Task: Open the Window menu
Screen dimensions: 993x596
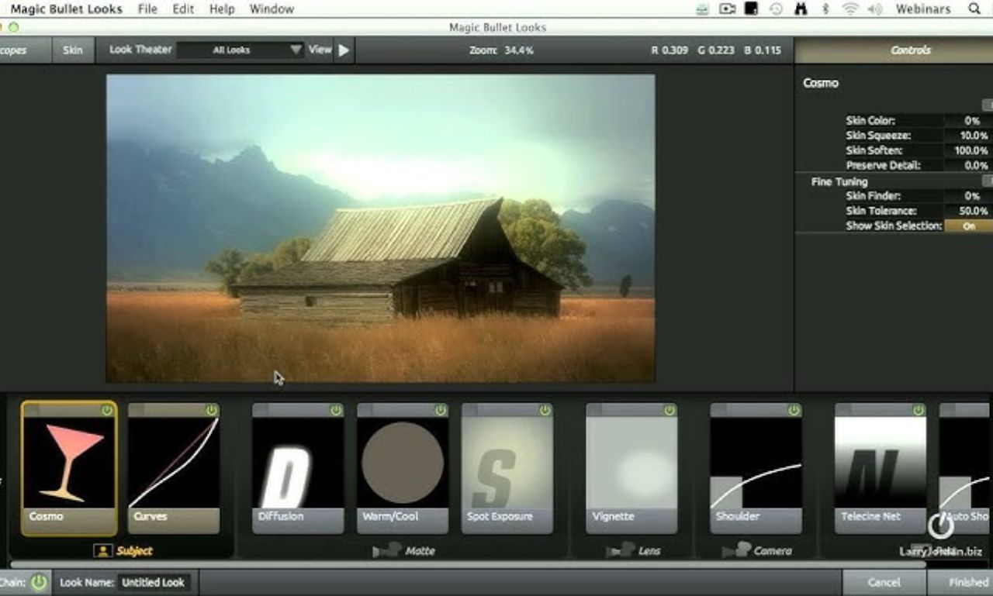Action: tap(272, 9)
